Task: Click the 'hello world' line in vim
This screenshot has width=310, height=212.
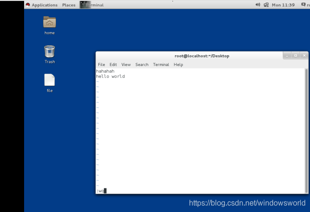Action: pos(110,76)
